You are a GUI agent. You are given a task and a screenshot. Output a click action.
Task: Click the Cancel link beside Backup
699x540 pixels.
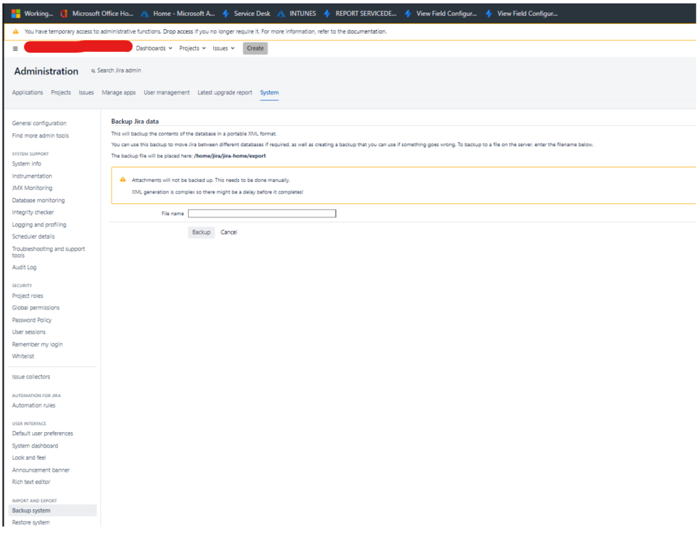[229, 232]
